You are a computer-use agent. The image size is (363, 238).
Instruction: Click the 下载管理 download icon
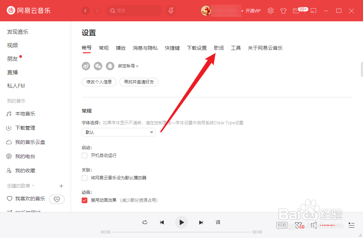click(x=9, y=128)
